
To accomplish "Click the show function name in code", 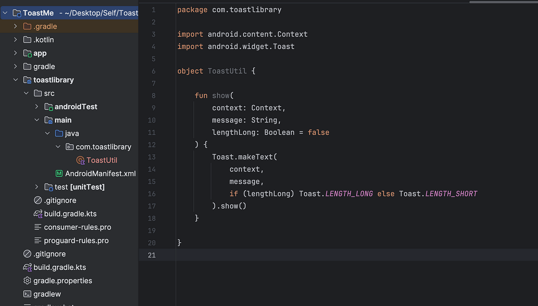I will click(221, 96).
